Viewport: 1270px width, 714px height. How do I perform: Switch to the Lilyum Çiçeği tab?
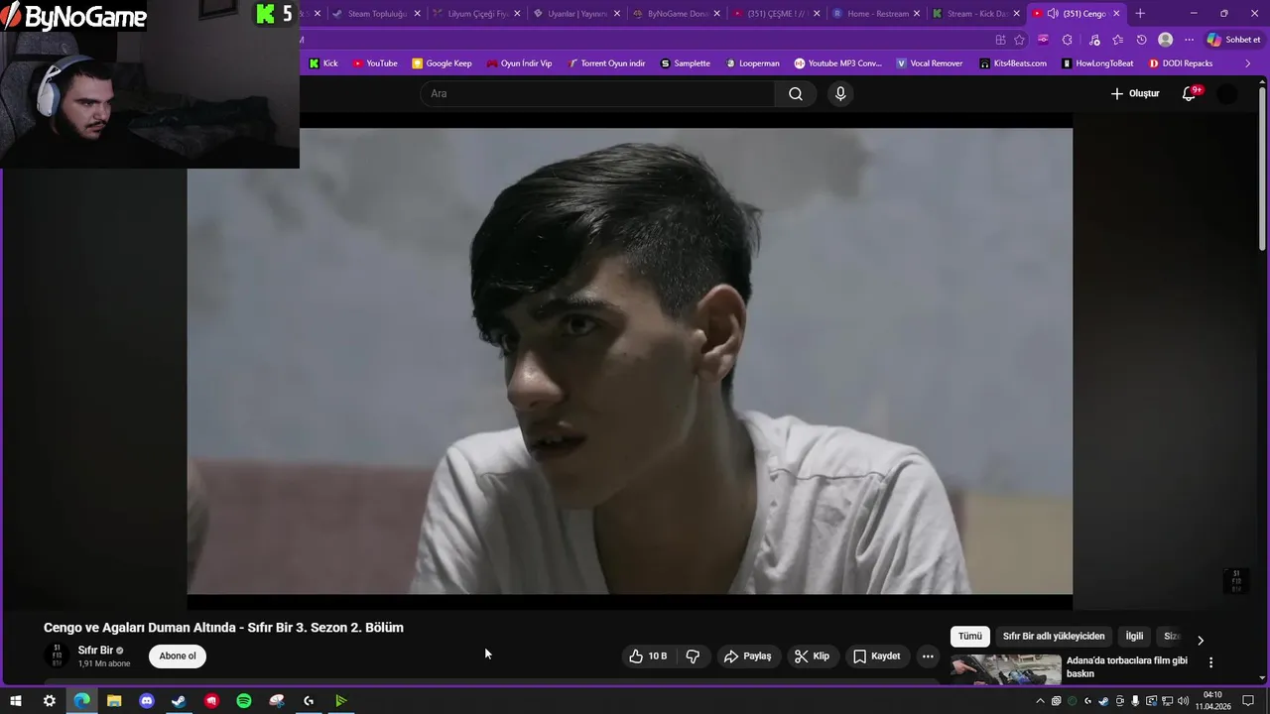click(x=476, y=14)
